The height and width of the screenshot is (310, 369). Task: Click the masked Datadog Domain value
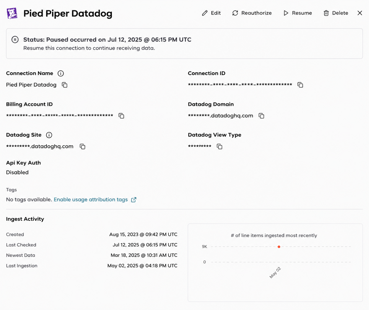click(x=221, y=115)
